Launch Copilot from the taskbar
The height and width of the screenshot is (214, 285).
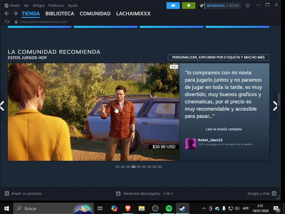point(114,208)
